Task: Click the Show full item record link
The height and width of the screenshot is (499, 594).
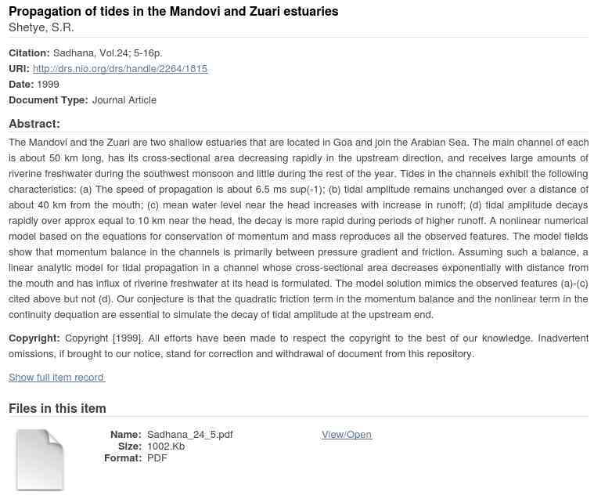Action: 56,378
